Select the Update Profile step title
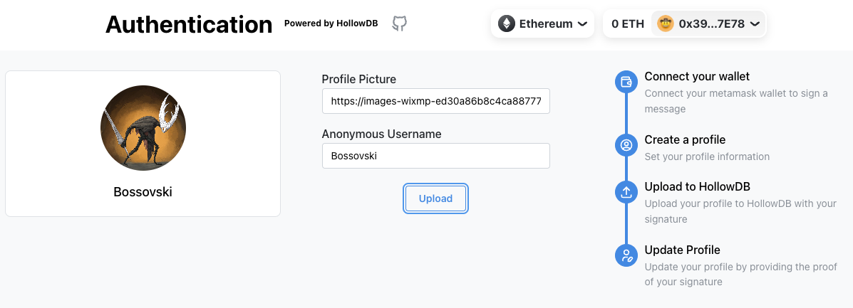853x308 pixels. pos(682,250)
